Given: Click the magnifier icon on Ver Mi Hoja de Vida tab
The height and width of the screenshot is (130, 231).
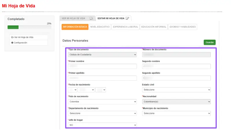Looking at the screenshot, I should tap(91, 18).
